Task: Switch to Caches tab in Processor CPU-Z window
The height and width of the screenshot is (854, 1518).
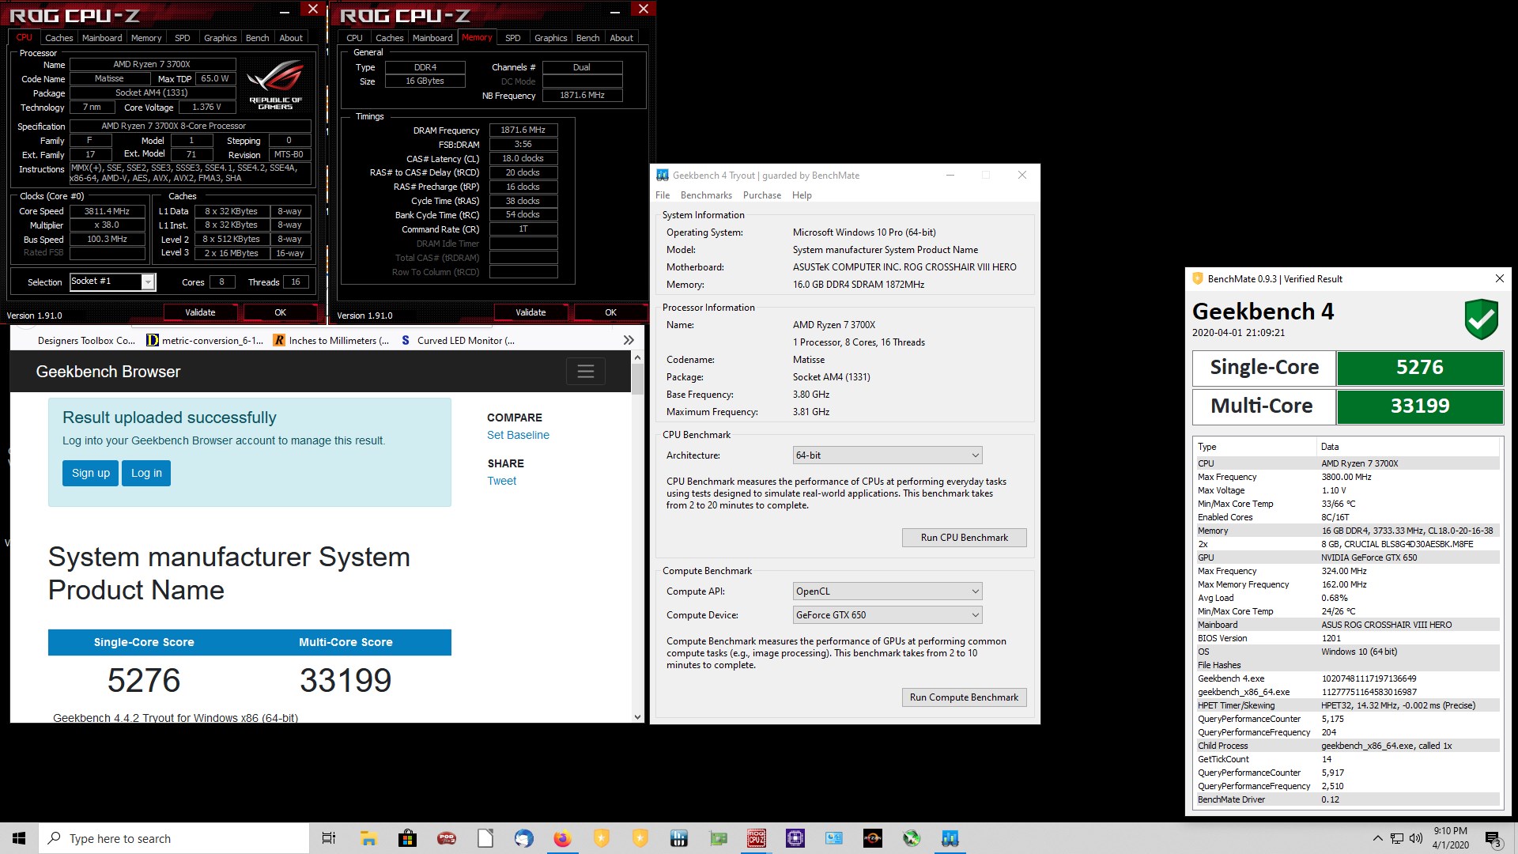Action: [59, 38]
